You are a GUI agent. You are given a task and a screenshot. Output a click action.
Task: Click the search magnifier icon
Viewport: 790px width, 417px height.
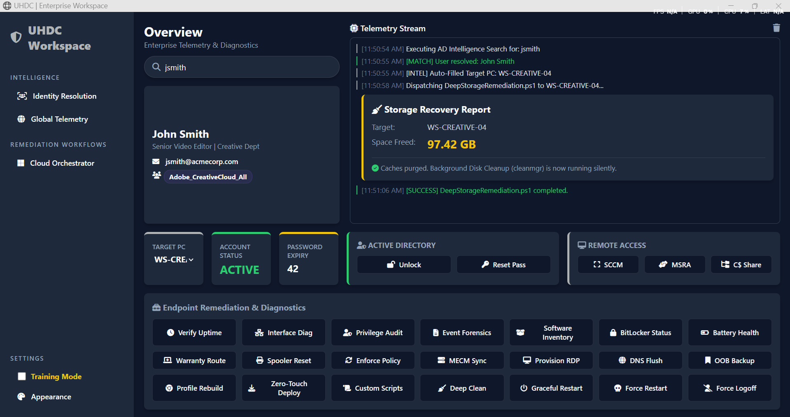tap(156, 67)
